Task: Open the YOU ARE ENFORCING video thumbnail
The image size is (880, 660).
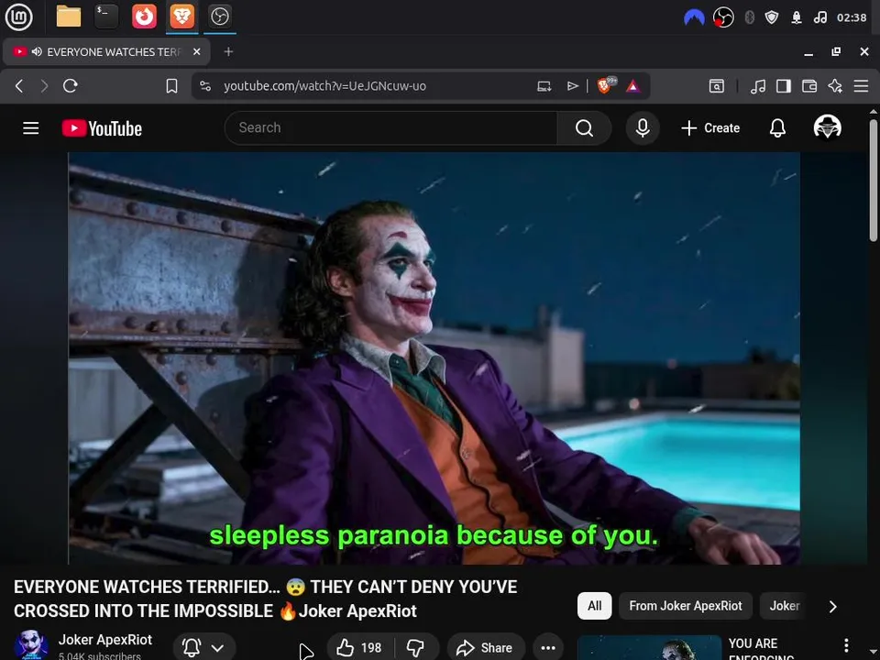Action: (x=649, y=648)
